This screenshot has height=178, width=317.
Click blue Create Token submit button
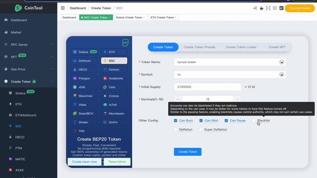tap(188, 152)
